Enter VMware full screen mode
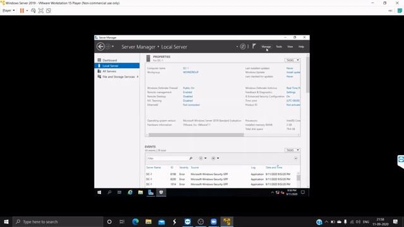404x227 pixels. 40,11
